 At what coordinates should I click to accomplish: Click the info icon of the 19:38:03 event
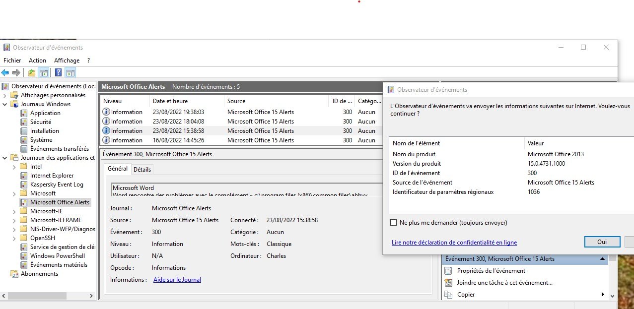point(106,112)
